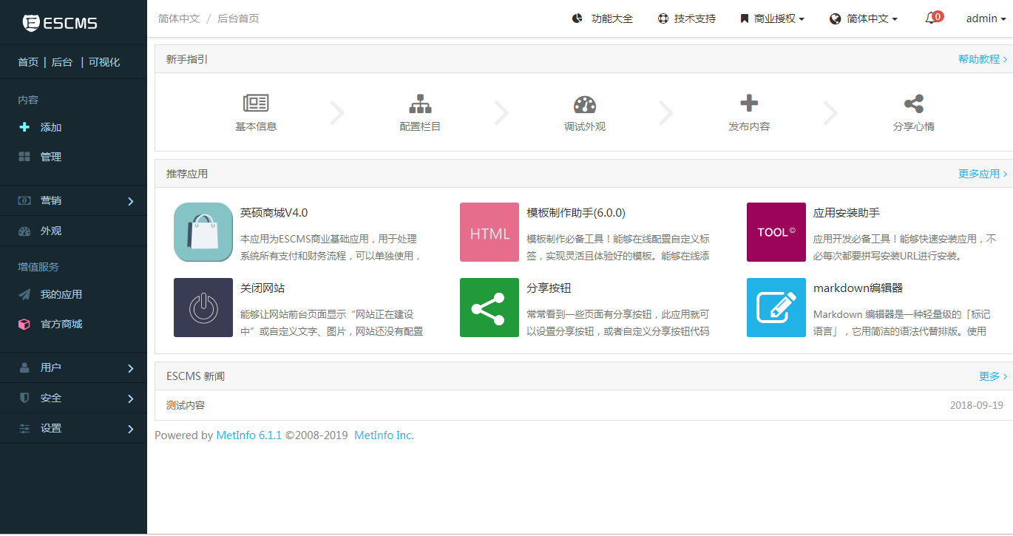Viewport: 1013px width, 536px height.
Task: Click the 基本信息 step label
Action: coord(256,126)
